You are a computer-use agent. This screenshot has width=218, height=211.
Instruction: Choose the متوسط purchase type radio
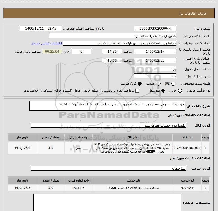tap(163, 91)
